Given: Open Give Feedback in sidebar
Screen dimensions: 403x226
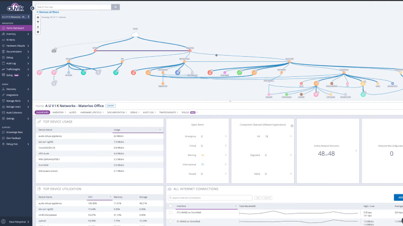Looking at the screenshot, I should 14,138.
